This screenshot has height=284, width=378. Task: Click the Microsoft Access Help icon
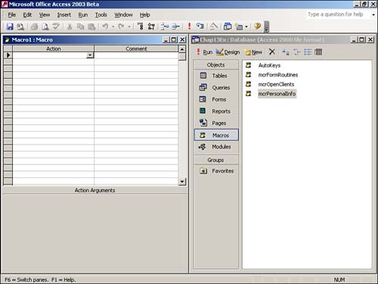[257, 27]
